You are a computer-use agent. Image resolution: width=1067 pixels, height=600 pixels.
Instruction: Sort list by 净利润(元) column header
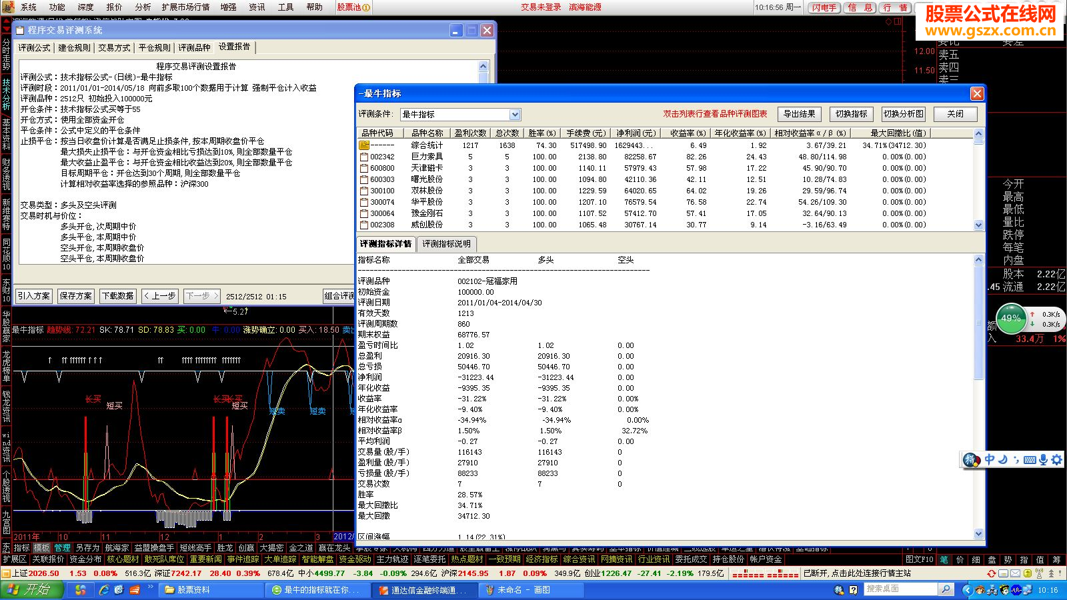click(636, 133)
